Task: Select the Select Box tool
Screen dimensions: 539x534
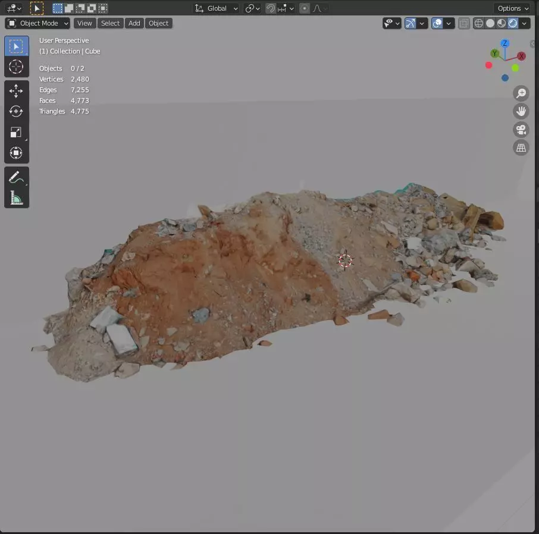Action: (17, 46)
